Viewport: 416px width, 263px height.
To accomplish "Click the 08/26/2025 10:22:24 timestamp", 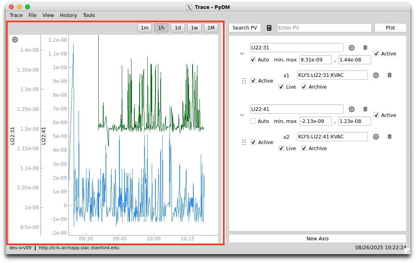I will (x=381, y=248).
